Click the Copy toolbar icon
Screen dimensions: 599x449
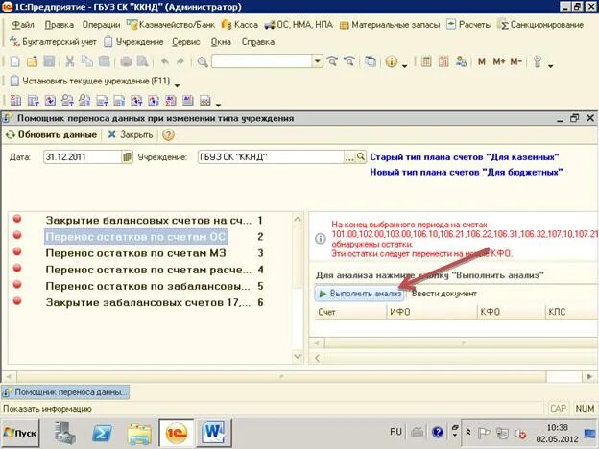click(87, 61)
